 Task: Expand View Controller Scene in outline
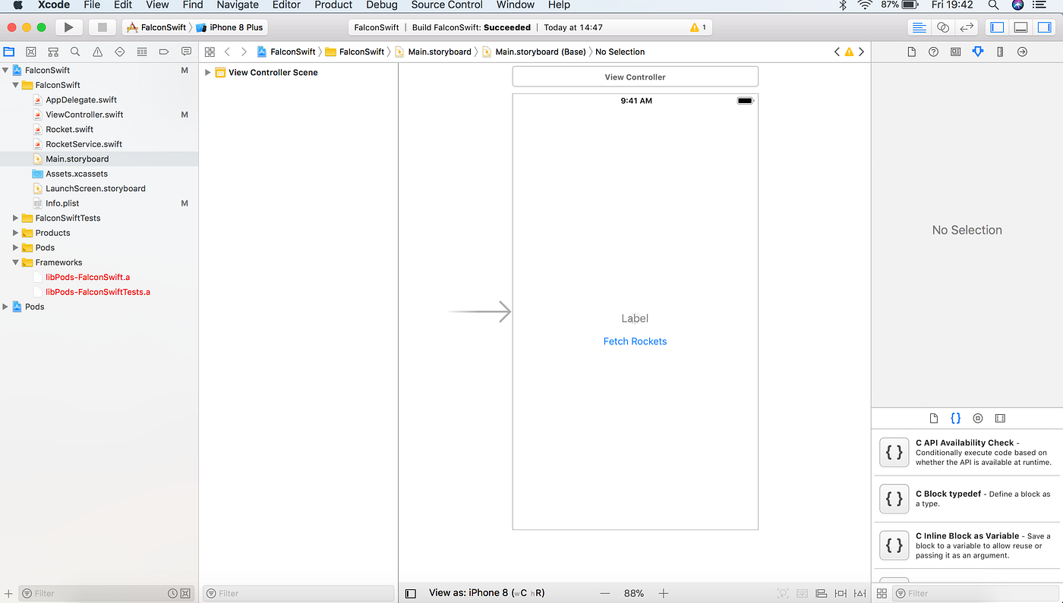click(208, 73)
